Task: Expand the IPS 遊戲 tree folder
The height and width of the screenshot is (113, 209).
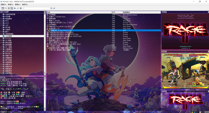Action: [x=1, y=41]
